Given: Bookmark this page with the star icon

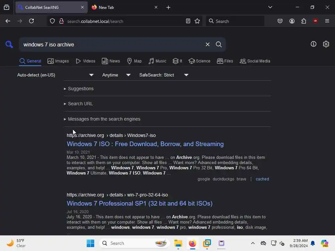Looking at the screenshot, I should pos(197,21).
